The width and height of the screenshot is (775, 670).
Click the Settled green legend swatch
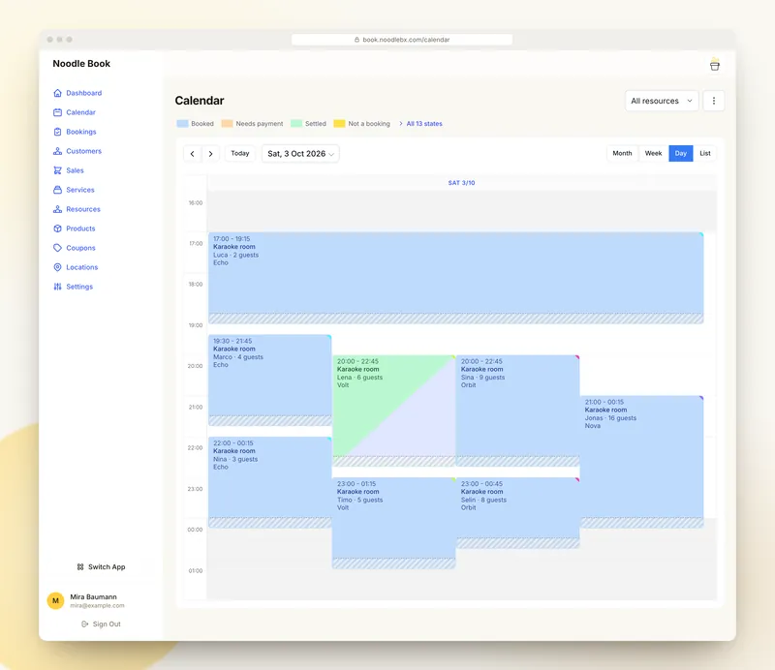pyautogui.click(x=296, y=124)
